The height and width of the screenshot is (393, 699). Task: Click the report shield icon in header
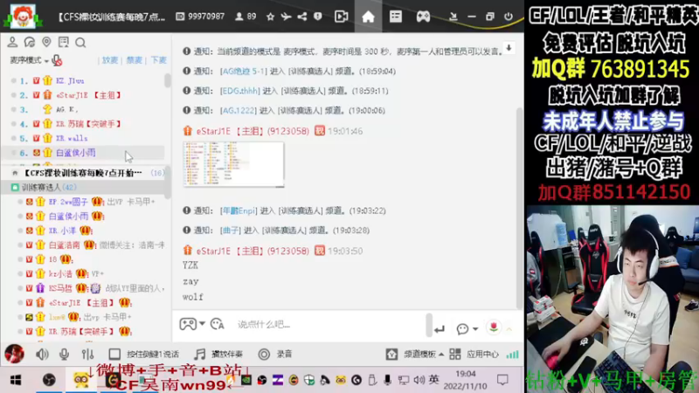pyautogui.click(x=317, y=17)
